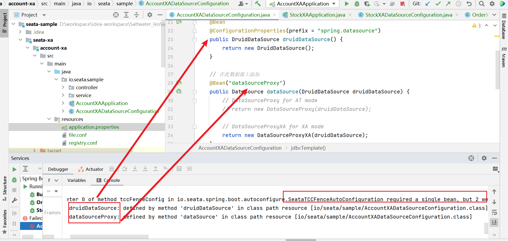This screenshot has height=241, width=508.
Task: Open the run configuration dropdown AccountXAApplication
Action: click(x=302, y=4)
